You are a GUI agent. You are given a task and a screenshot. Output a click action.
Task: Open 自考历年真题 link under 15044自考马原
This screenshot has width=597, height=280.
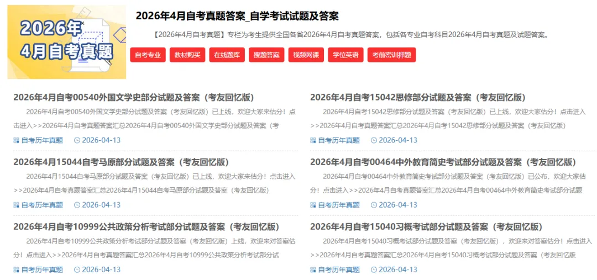click(x=42, y=205)
